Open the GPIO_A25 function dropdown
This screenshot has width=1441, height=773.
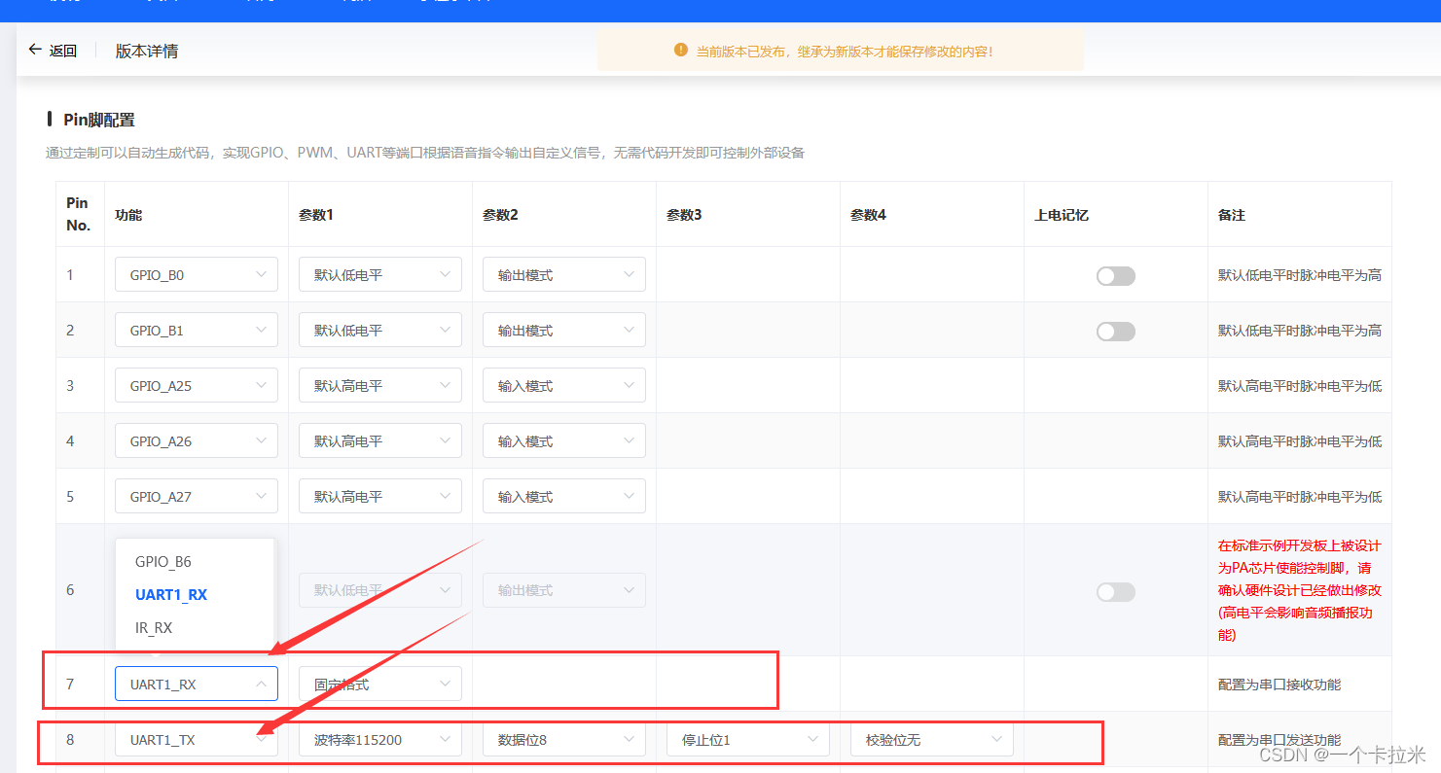(x=196, y=385)
